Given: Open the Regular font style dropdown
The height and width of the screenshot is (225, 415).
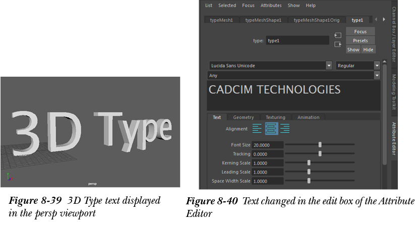Looking at the screenshot, I should tap(377, 66).
